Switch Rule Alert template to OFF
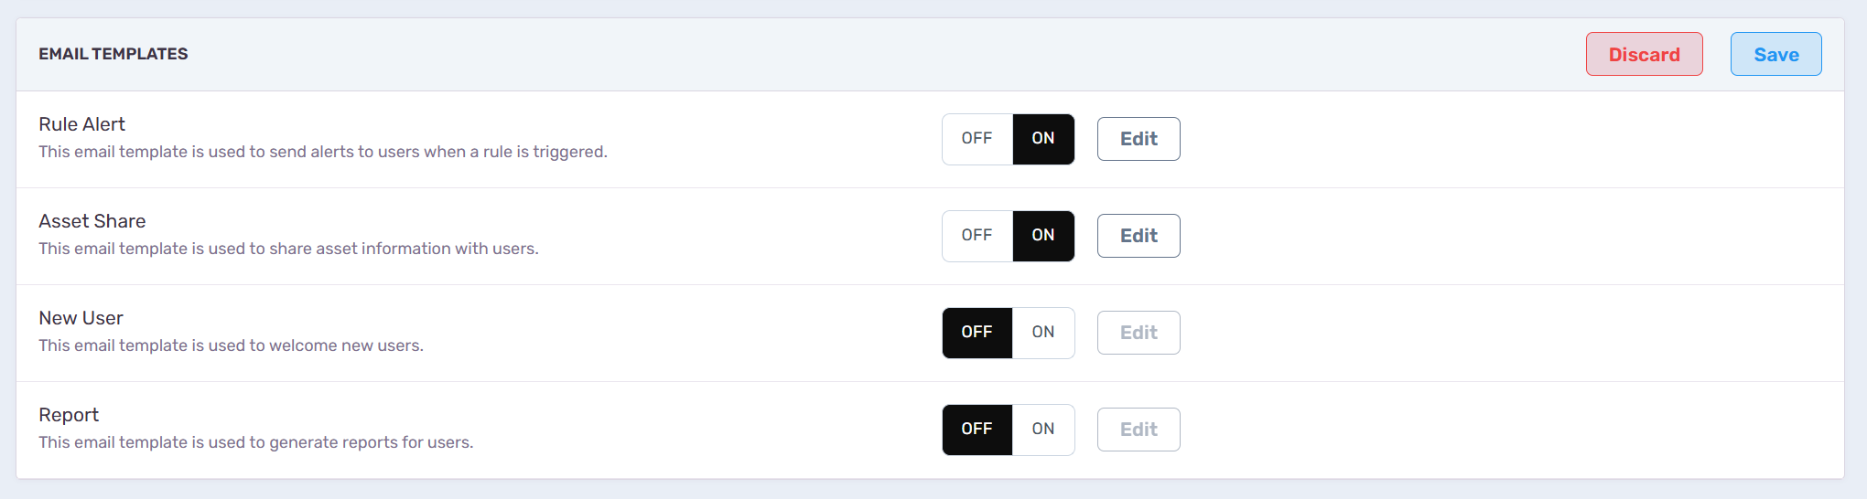The height and width of the screenshot is (499, 1867). point(977,139)
